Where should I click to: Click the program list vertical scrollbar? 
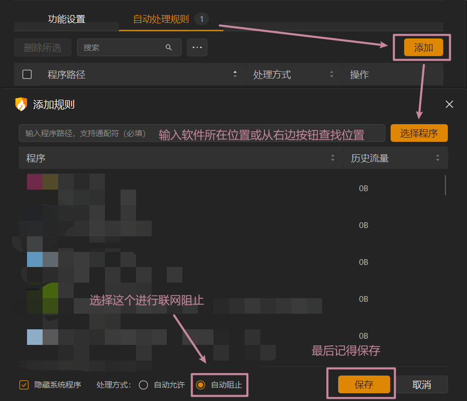point(445,185)
